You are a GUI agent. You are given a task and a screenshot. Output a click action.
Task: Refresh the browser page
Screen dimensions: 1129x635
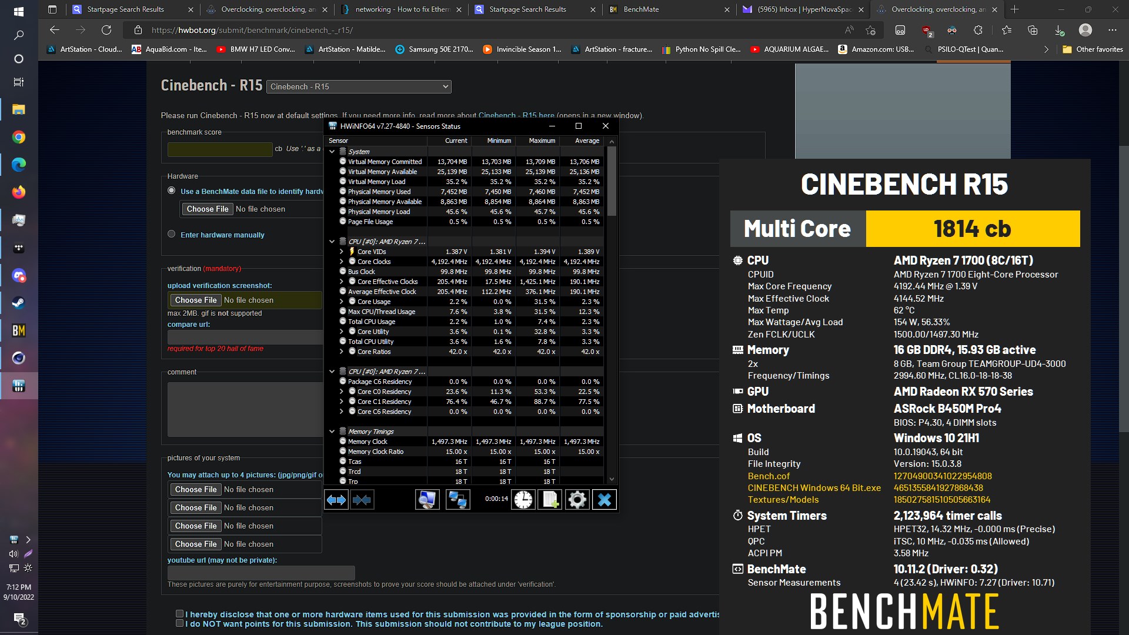pyautogui.click(x=106, y=30)
